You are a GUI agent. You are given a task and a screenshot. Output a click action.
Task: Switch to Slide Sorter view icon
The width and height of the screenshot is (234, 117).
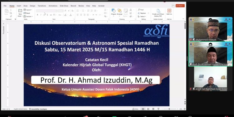(148, 109)
